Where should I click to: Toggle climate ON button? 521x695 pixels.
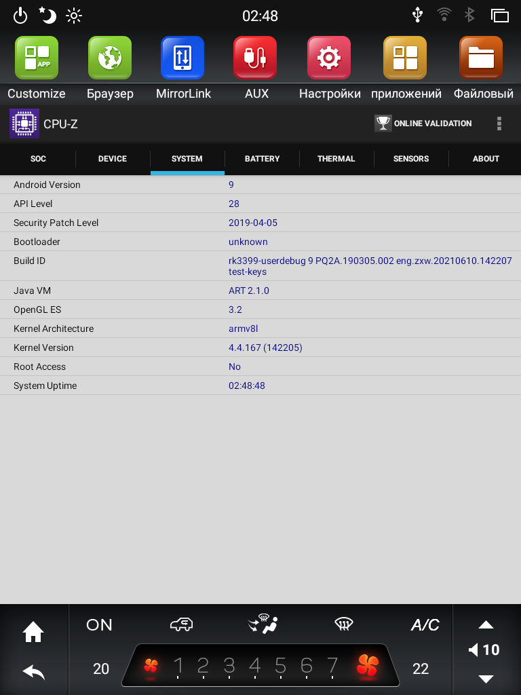99,625
